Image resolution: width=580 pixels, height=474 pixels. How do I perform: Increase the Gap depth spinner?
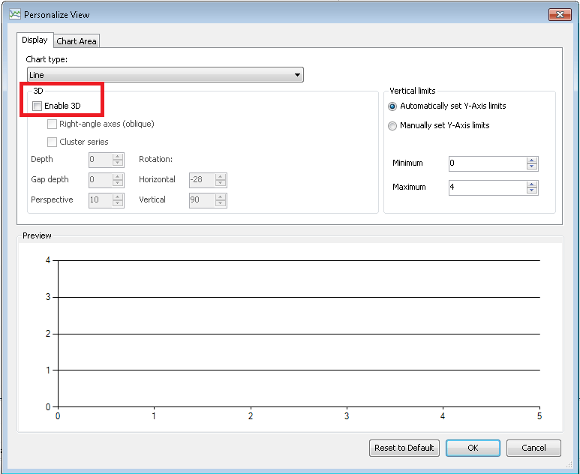point(118,177)
